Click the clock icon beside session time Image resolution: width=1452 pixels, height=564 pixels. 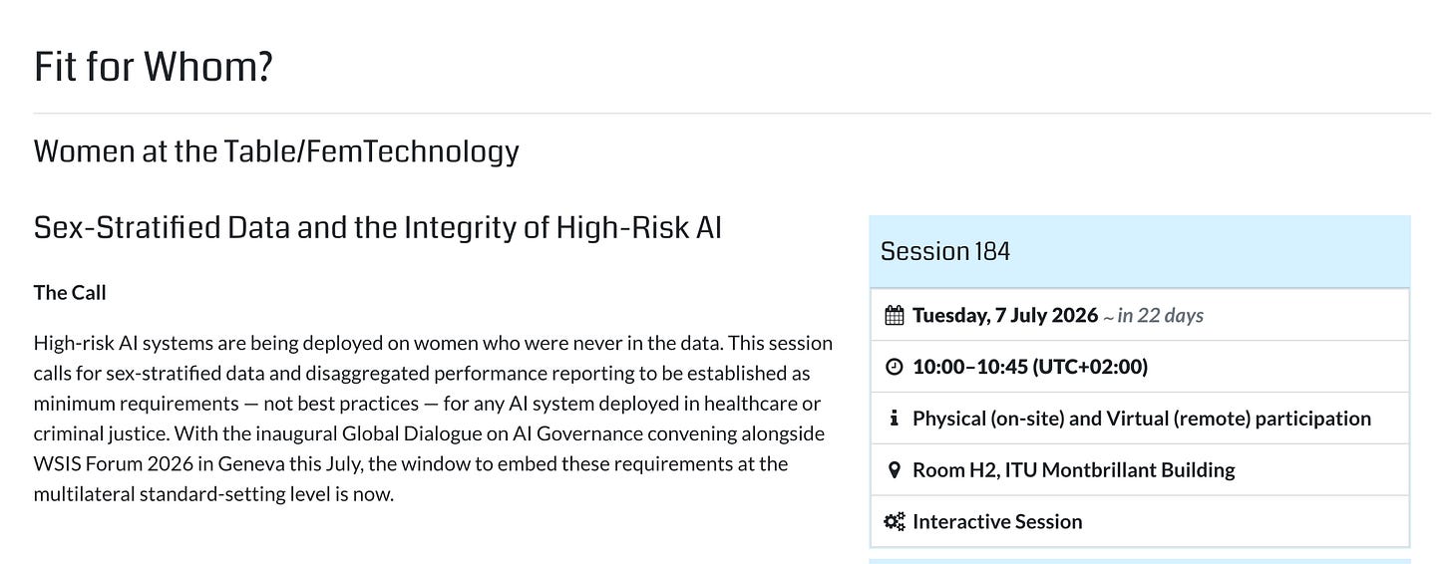tap(894, 367)
